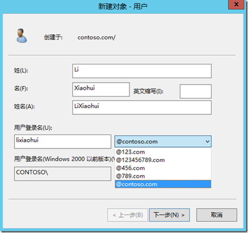Select @456.com from the suffix list

(x=163, y=168)
